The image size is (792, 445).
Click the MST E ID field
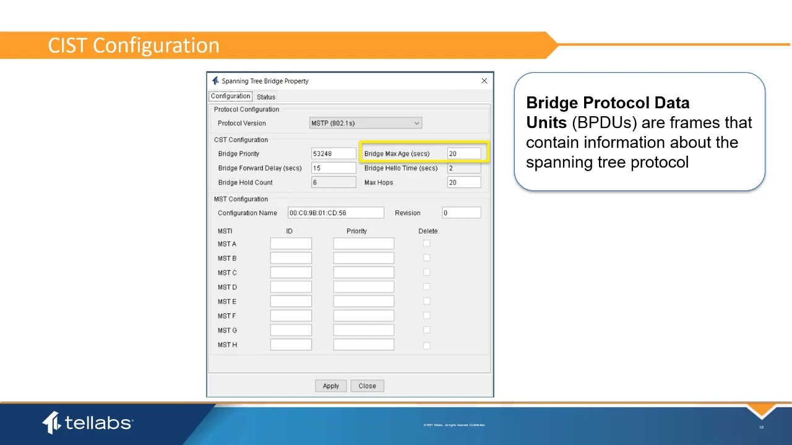[291, 301]
